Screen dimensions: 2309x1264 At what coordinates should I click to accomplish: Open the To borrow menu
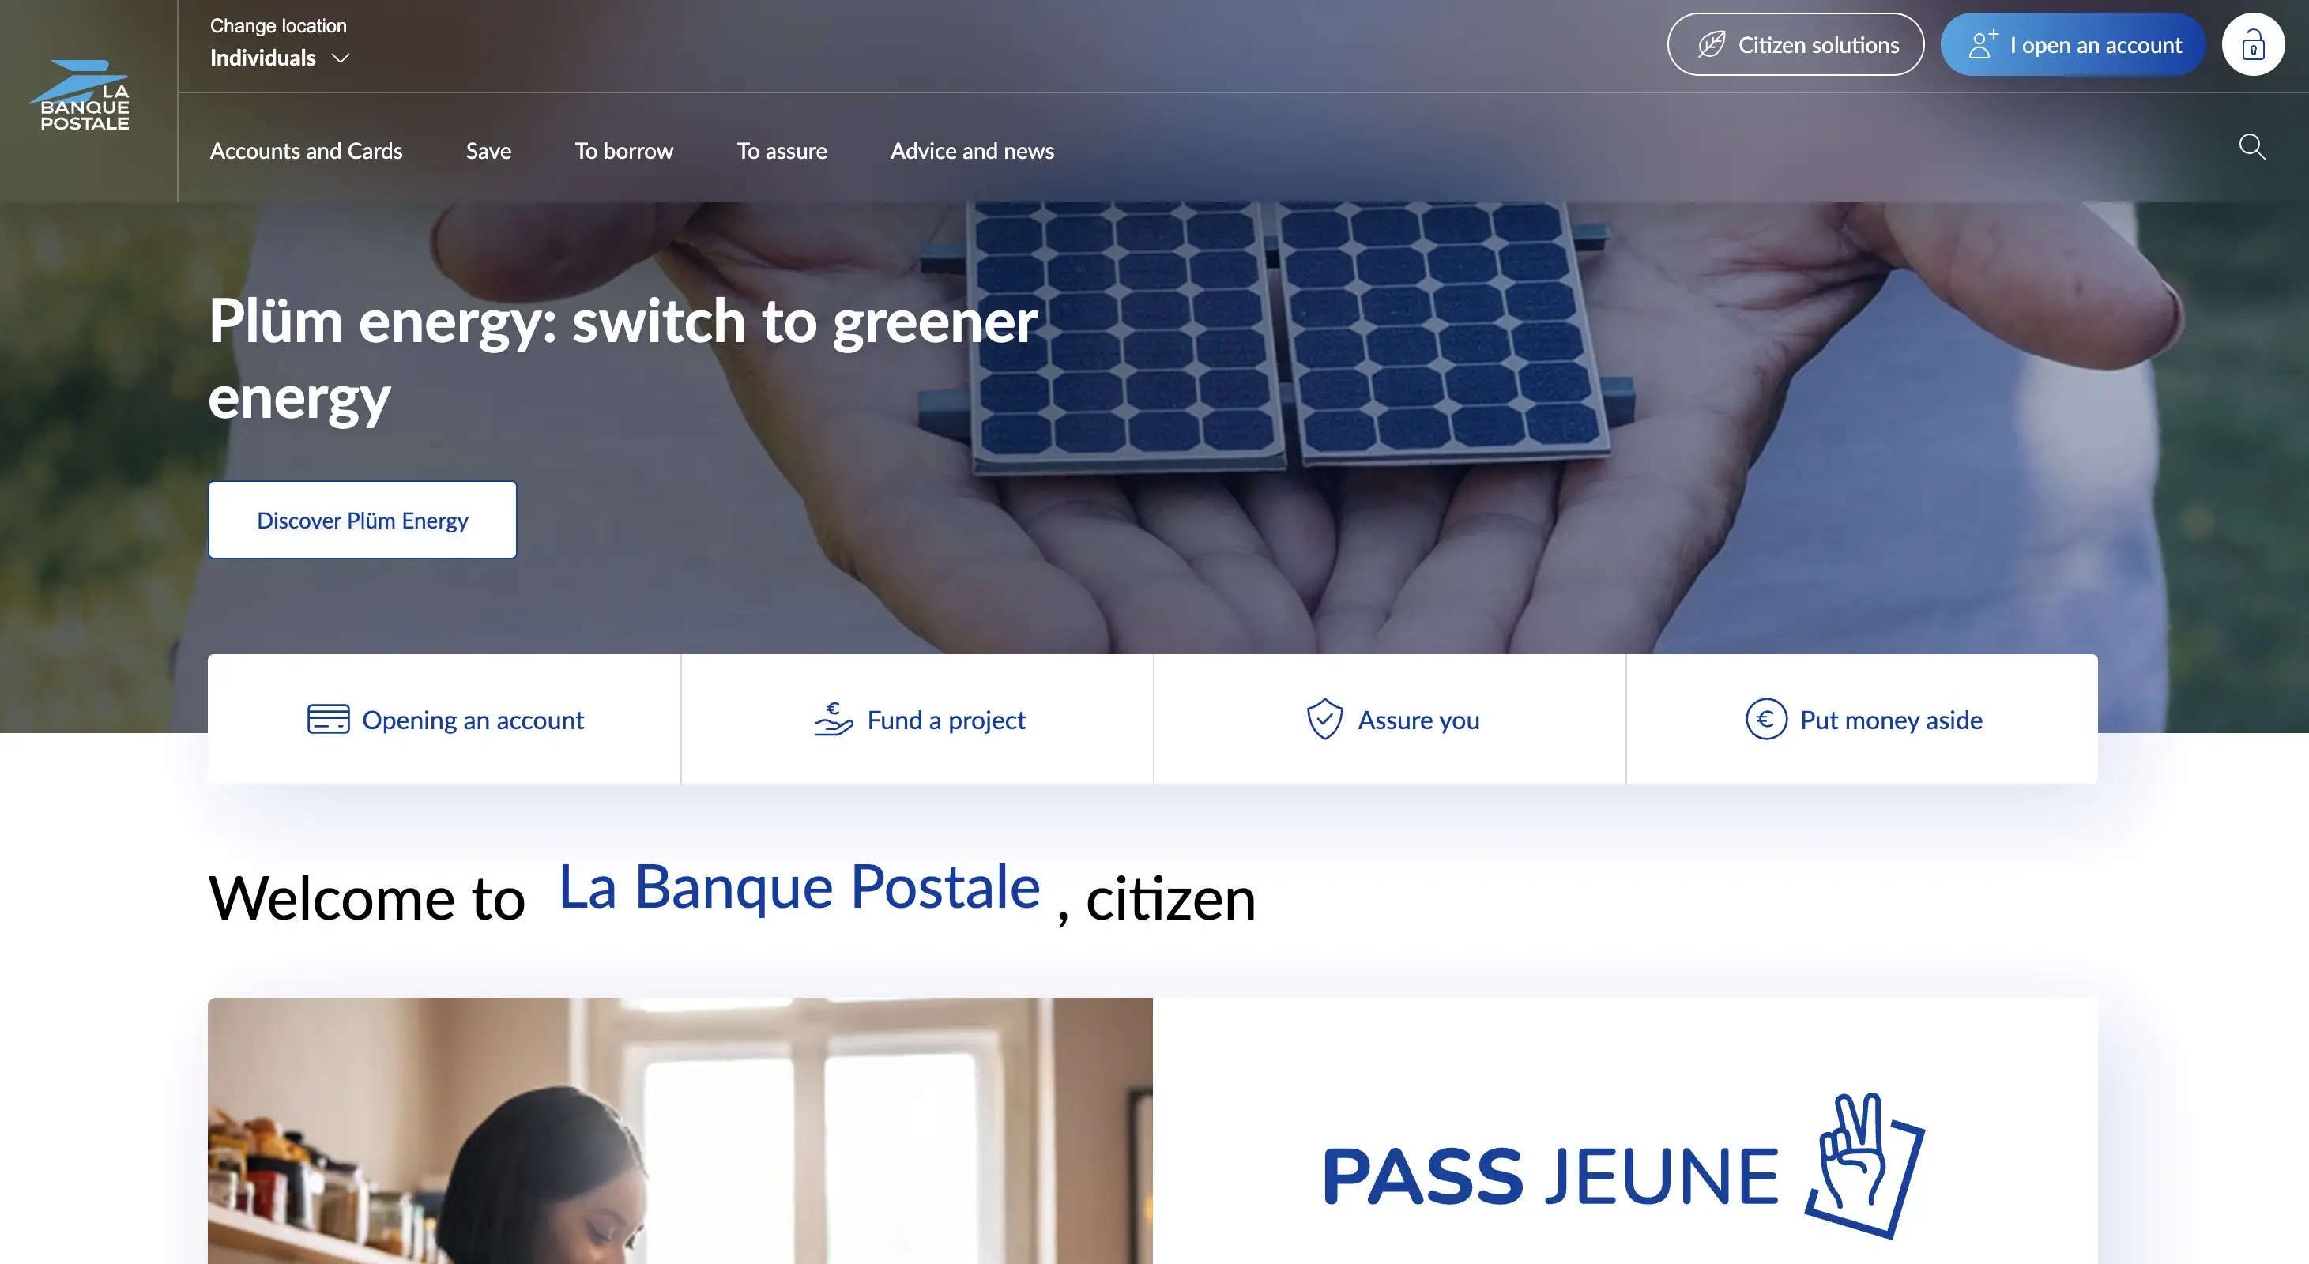(623, 152)
